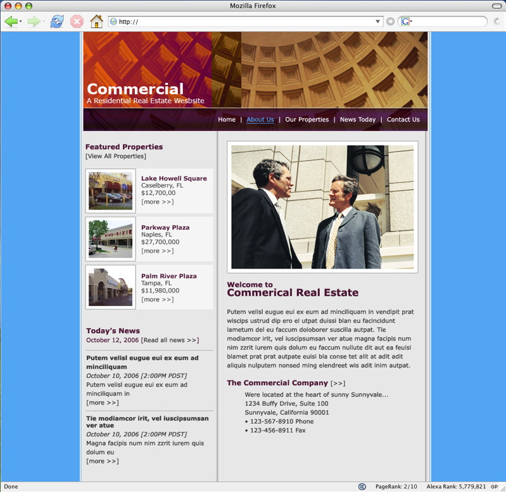Open the Home navigation item
The height and width of the screenshot is (492, 506).
pyautogui.click(x=227, y=120)
